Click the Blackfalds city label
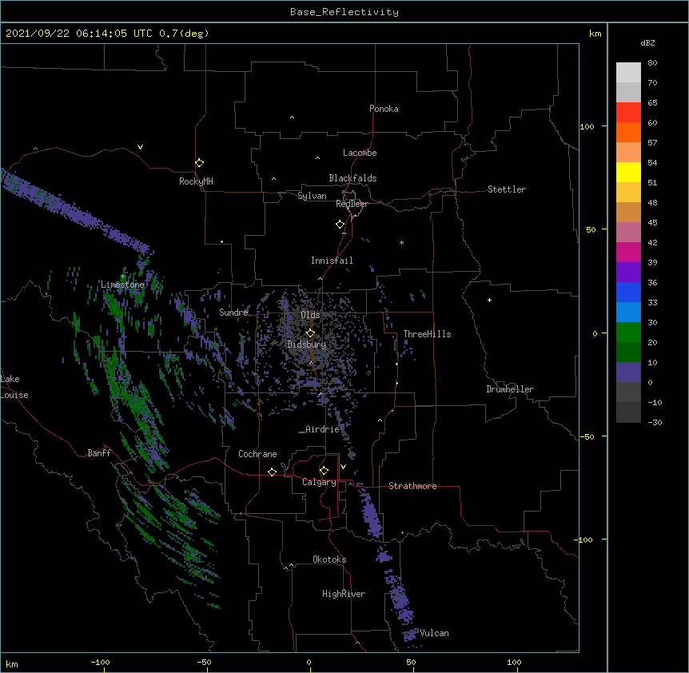 coord(352,178)
